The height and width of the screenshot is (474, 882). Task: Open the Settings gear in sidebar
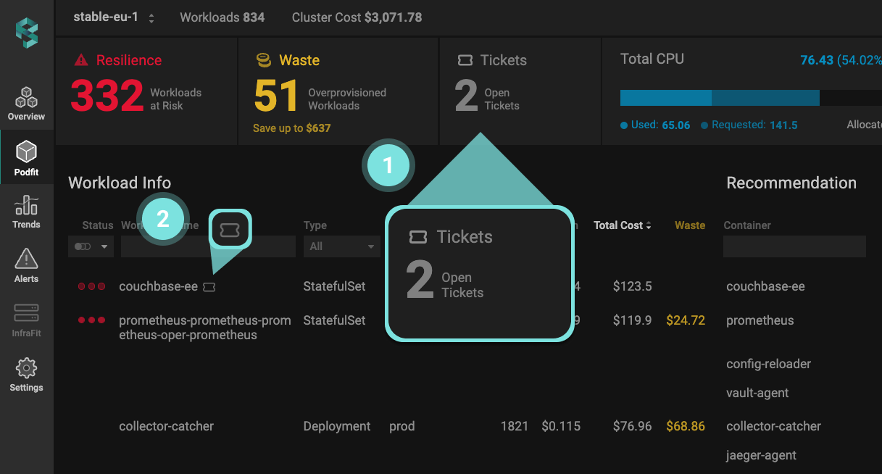pos(26,375)
